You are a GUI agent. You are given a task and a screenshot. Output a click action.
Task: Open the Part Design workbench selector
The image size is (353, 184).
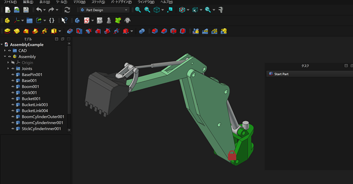[x=105, y=10]
